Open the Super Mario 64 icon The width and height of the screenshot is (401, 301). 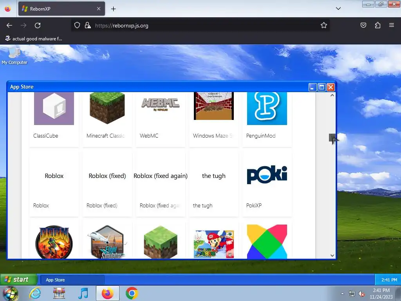click(214, 244)
